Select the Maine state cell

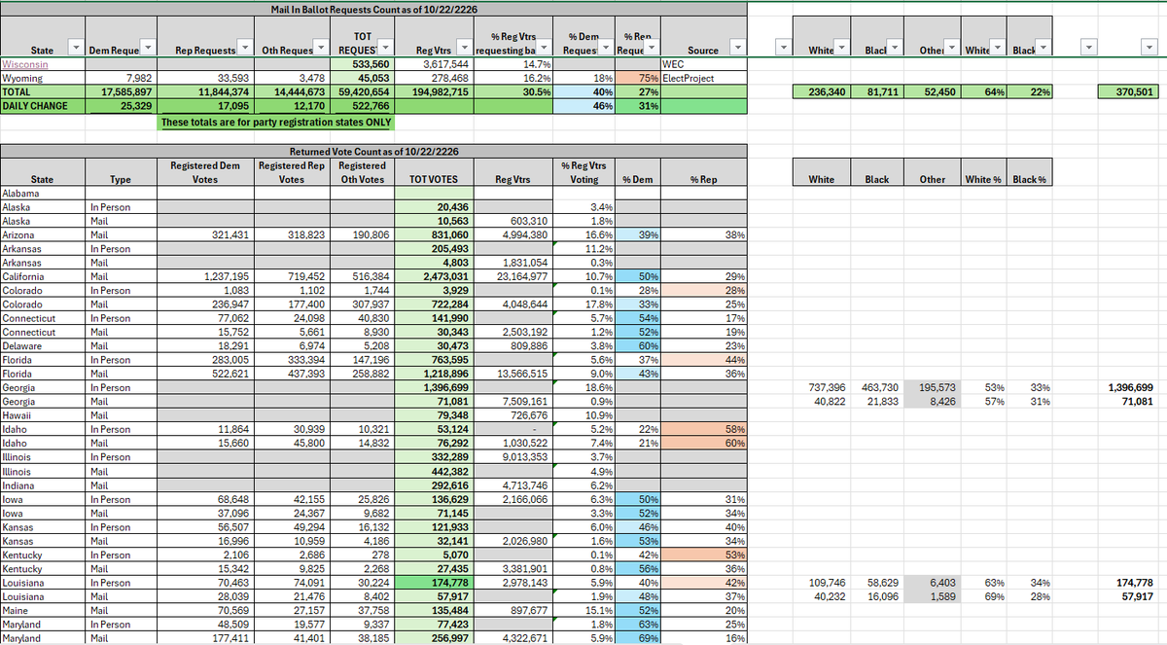[42, 610]
